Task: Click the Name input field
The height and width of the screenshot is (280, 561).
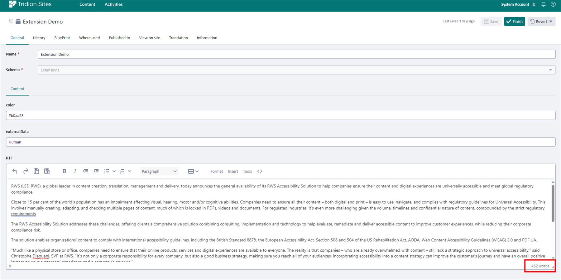Action: [297, 54]
